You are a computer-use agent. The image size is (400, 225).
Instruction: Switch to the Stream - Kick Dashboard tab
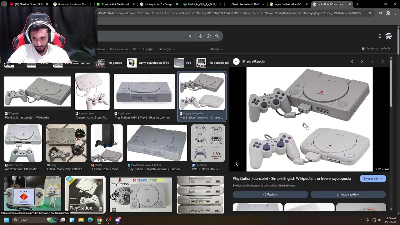[x=115, y=4]
